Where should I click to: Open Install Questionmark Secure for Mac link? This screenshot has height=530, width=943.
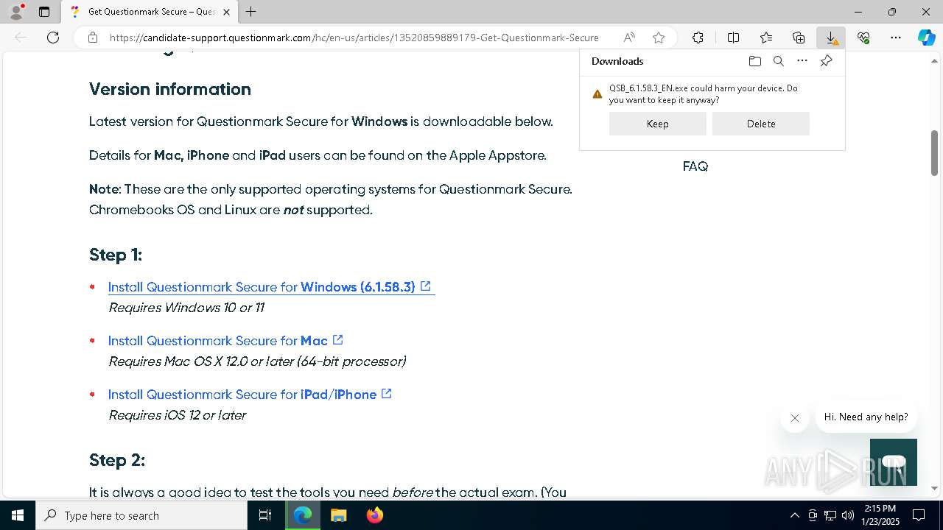225,341
